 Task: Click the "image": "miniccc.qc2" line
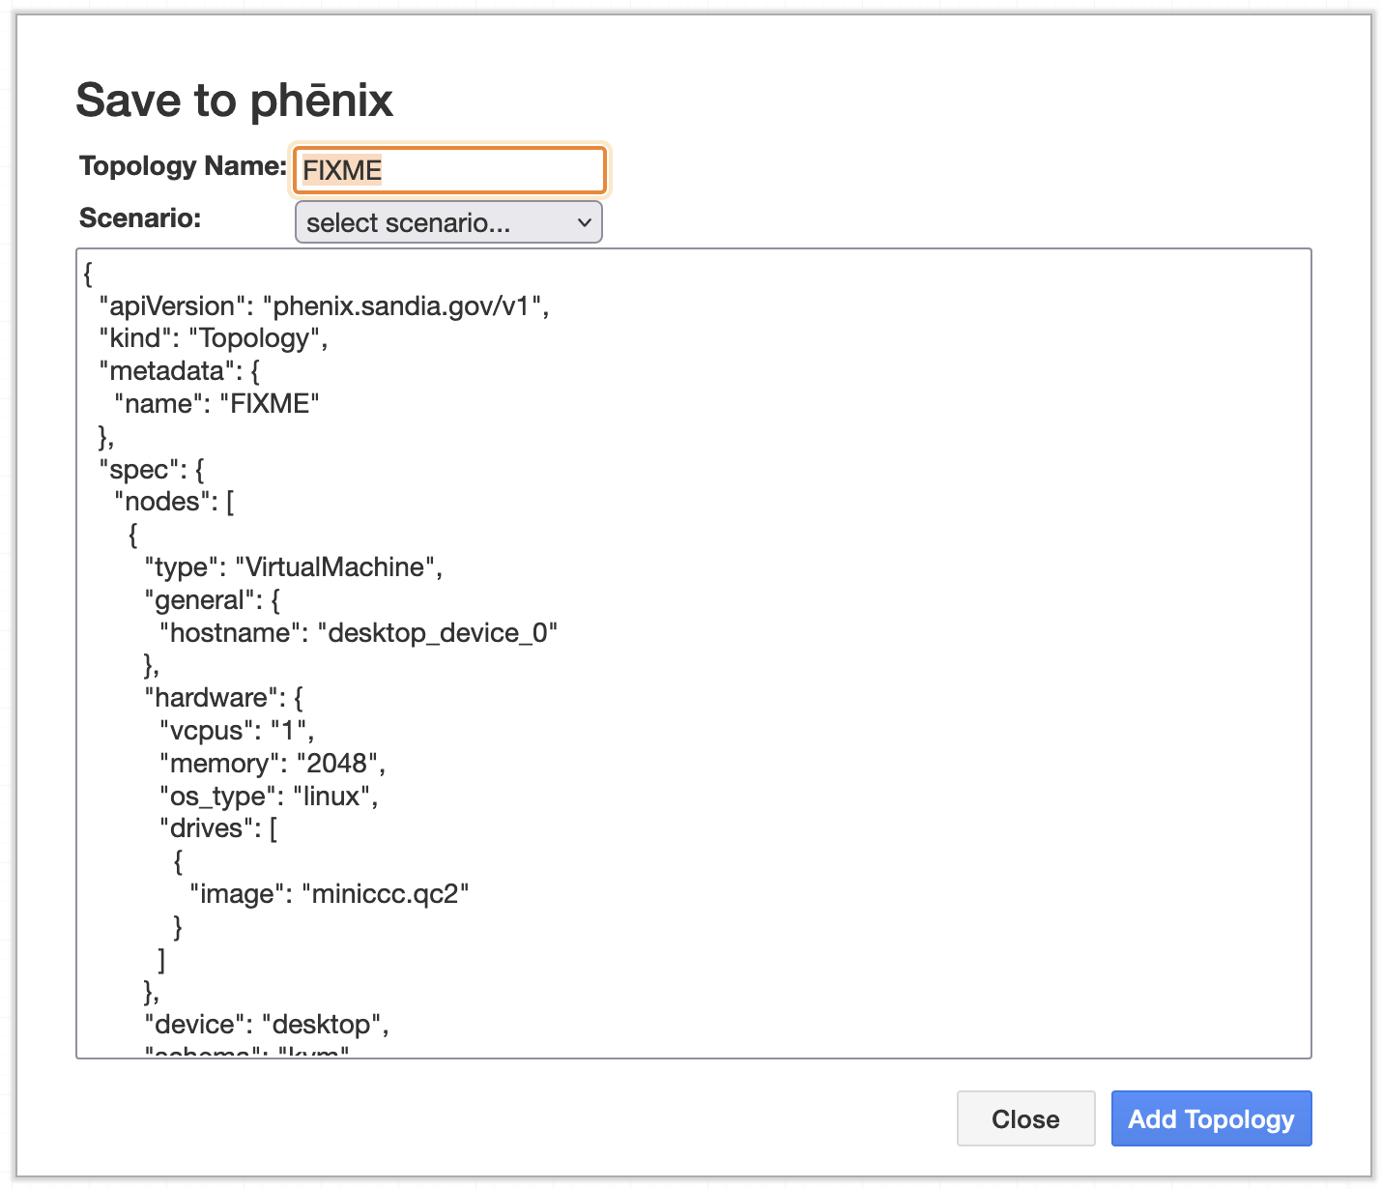coord(329,894)
